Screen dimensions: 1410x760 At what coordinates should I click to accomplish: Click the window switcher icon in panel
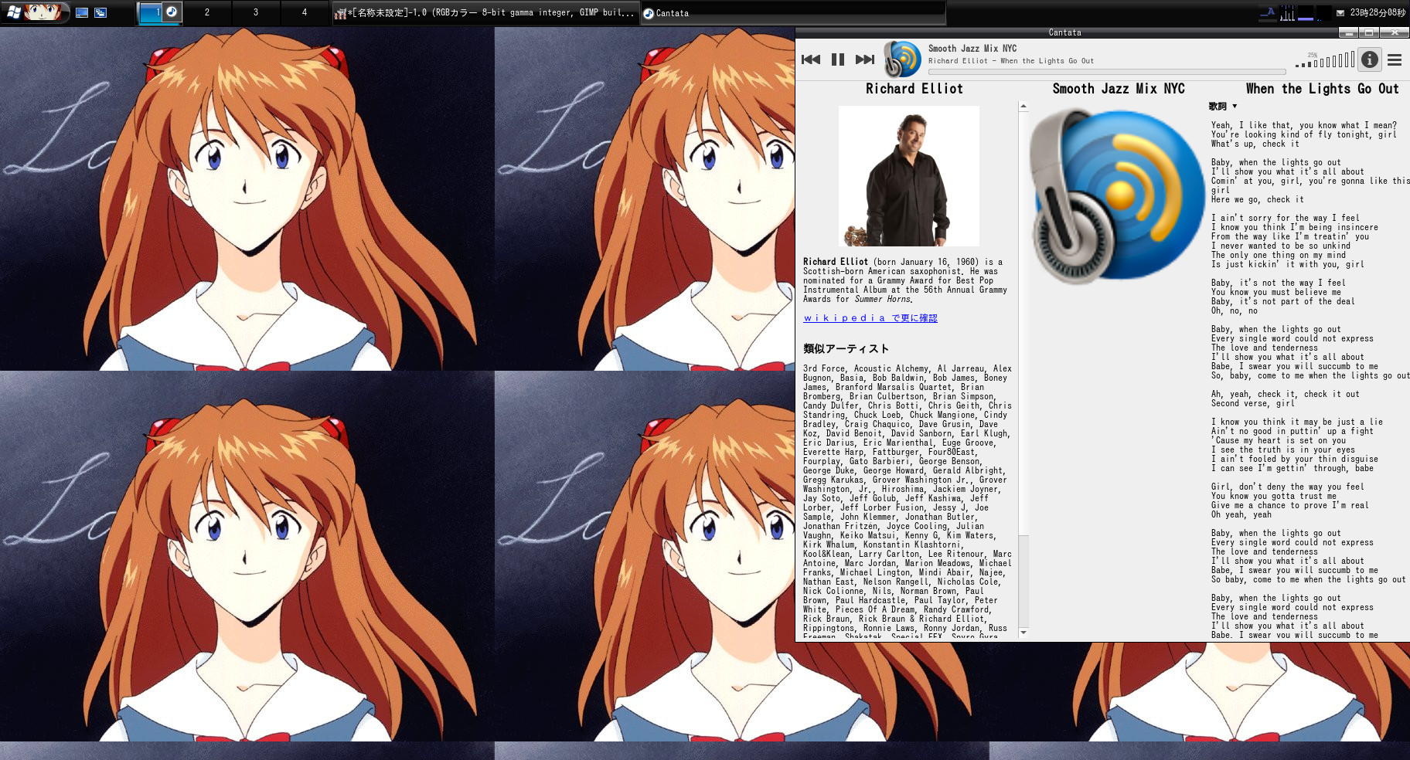point(100,12)
